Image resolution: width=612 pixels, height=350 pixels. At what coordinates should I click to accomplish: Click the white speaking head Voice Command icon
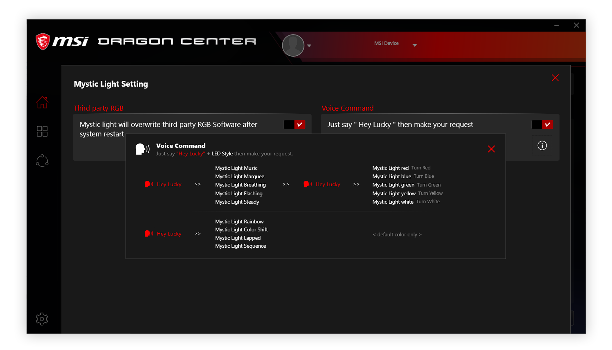(x=143, y=149)
